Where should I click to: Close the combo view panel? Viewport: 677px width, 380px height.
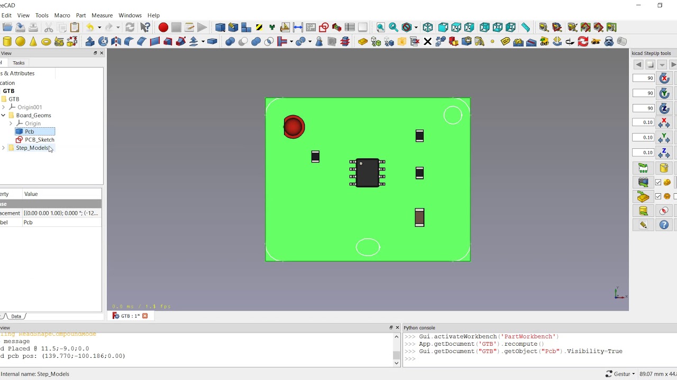tap(102, 53)
